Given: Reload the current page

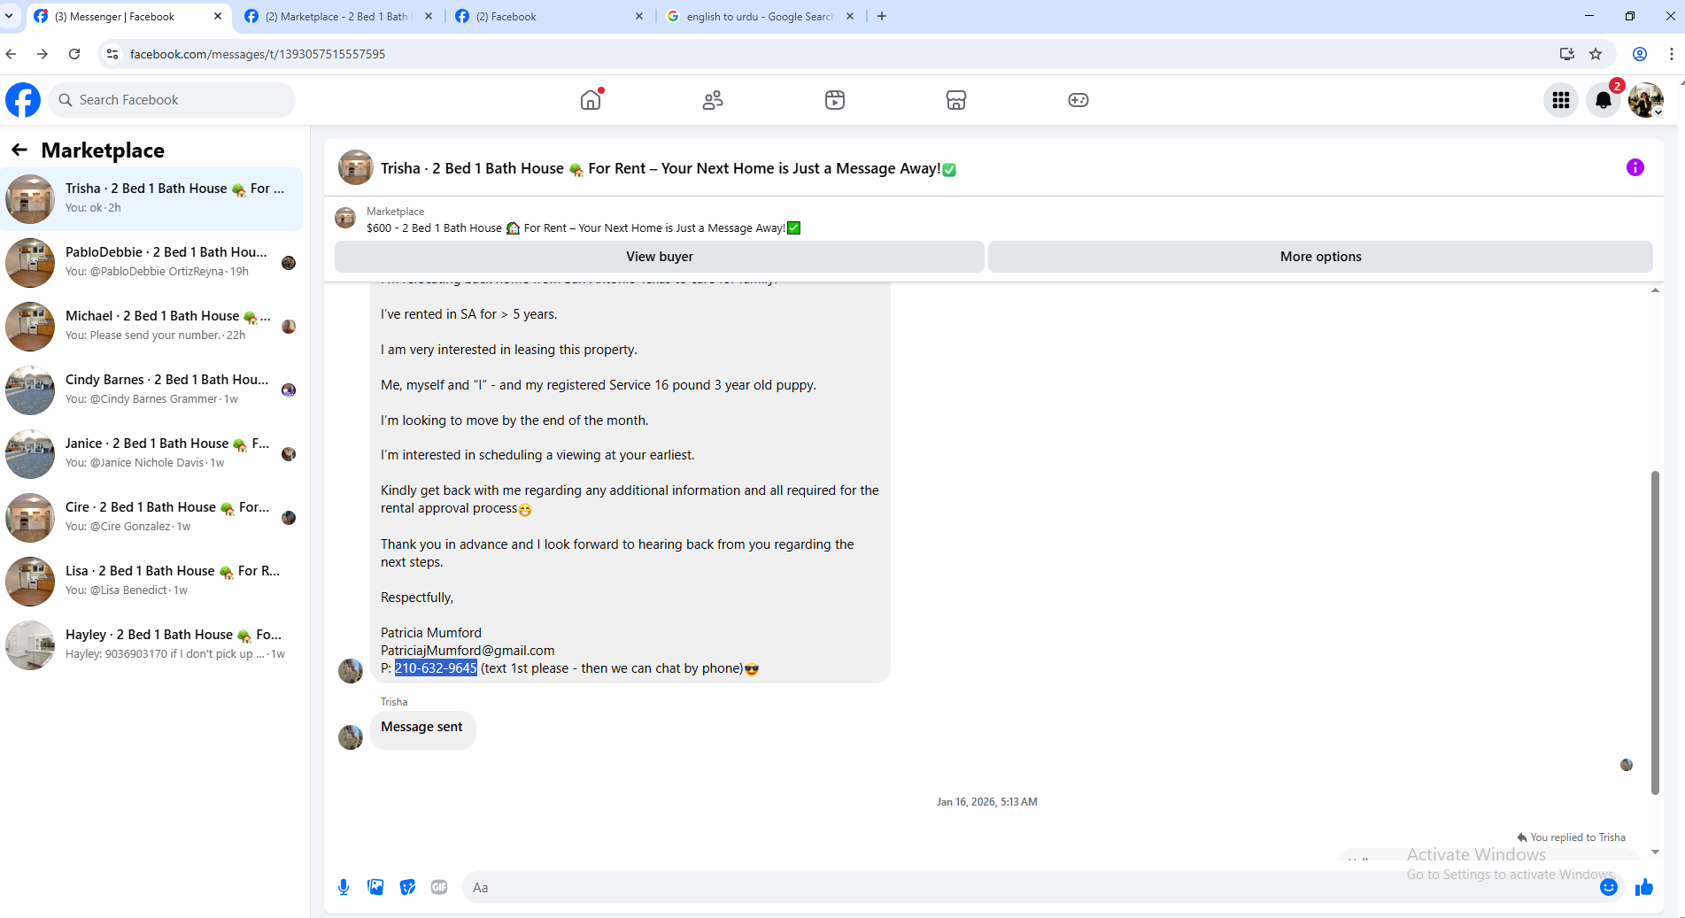Looking at the screenshot, I should (74, 54).
